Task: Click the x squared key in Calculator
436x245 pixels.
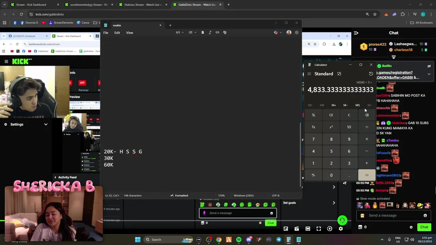Action: [331, 127]
